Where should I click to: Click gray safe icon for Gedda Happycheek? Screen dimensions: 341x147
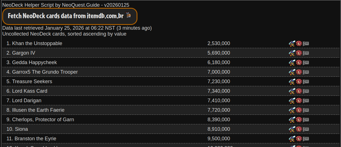point(306,62)
